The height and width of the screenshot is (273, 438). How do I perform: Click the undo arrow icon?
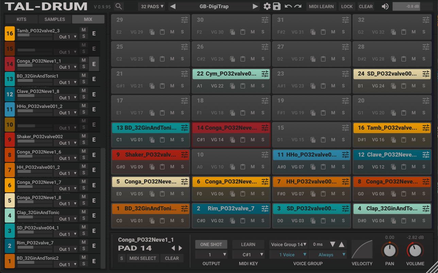coord(288,6)
